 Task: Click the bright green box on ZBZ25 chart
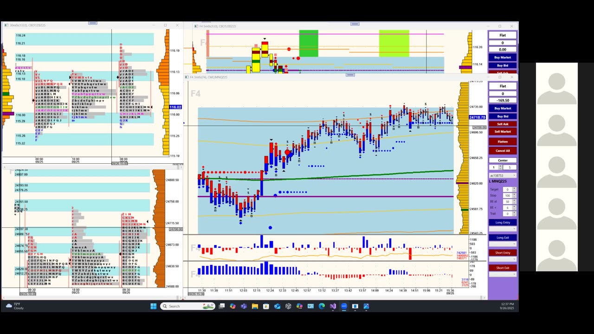point(309,43)
